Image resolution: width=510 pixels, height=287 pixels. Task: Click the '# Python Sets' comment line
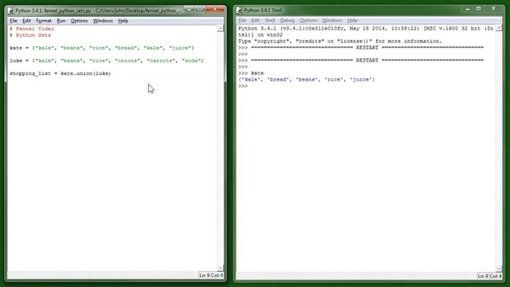point(30,35)
